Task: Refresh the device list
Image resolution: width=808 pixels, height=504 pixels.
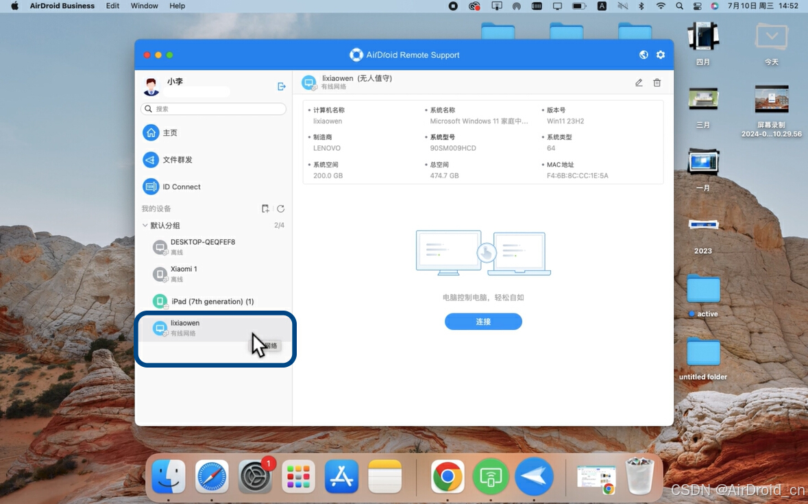Action: pyautogui.click(x=281, y=208)
